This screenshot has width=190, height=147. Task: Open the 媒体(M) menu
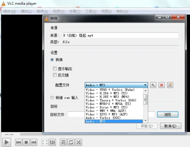[10, 11]
